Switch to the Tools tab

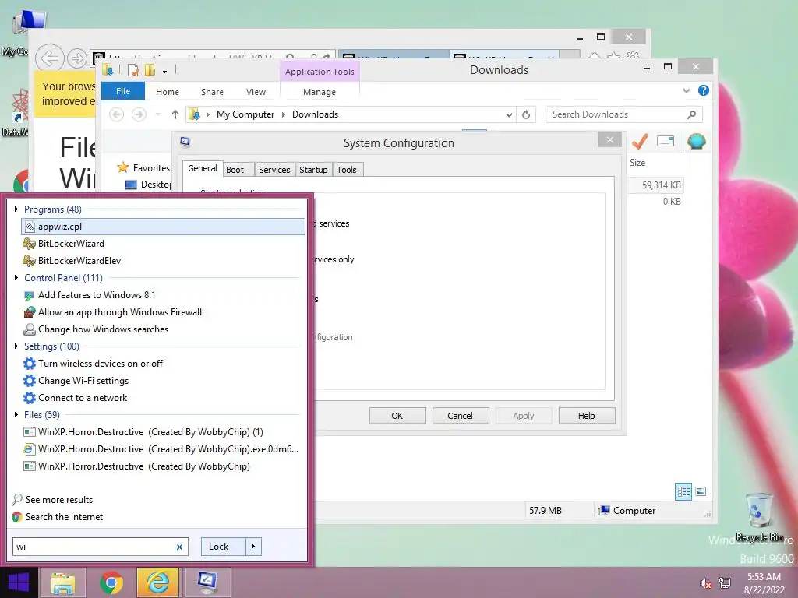(x=347, y=170)
